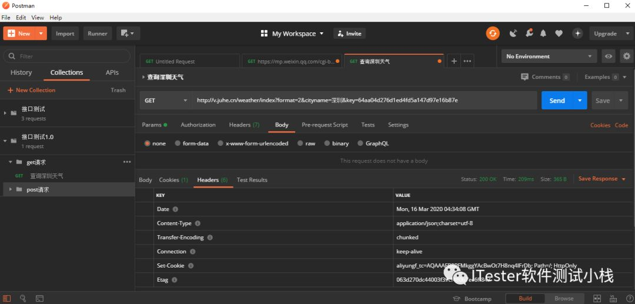This screenshot has width=635, height=304.
Task: Open three-dot menu for get请求 folder
Action: [127, 162]
